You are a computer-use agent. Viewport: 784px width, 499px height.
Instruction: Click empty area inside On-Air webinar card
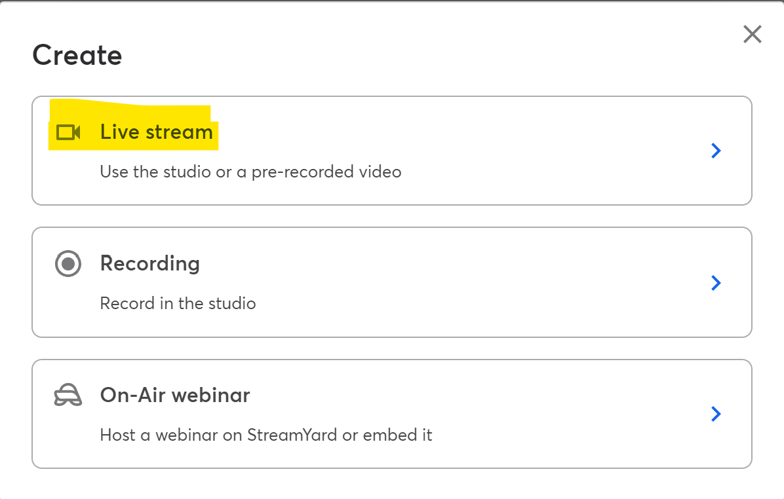[x=550, y=414]
